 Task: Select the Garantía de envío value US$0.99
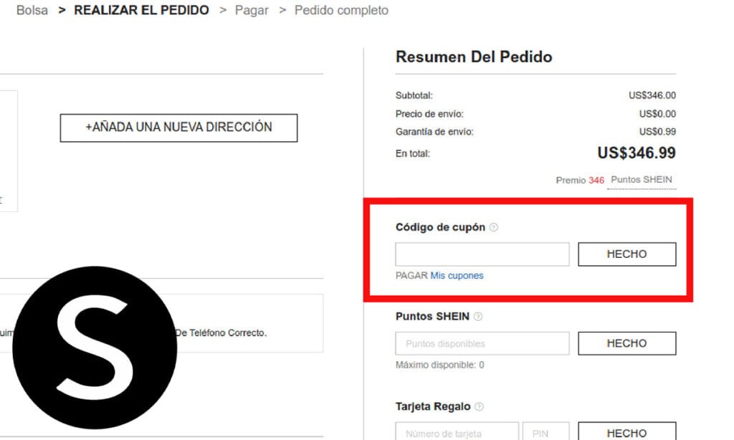coord(658,132)
